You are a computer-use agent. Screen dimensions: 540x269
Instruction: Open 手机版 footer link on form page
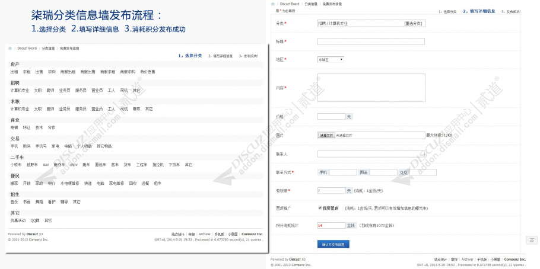(x=482, y=260)
